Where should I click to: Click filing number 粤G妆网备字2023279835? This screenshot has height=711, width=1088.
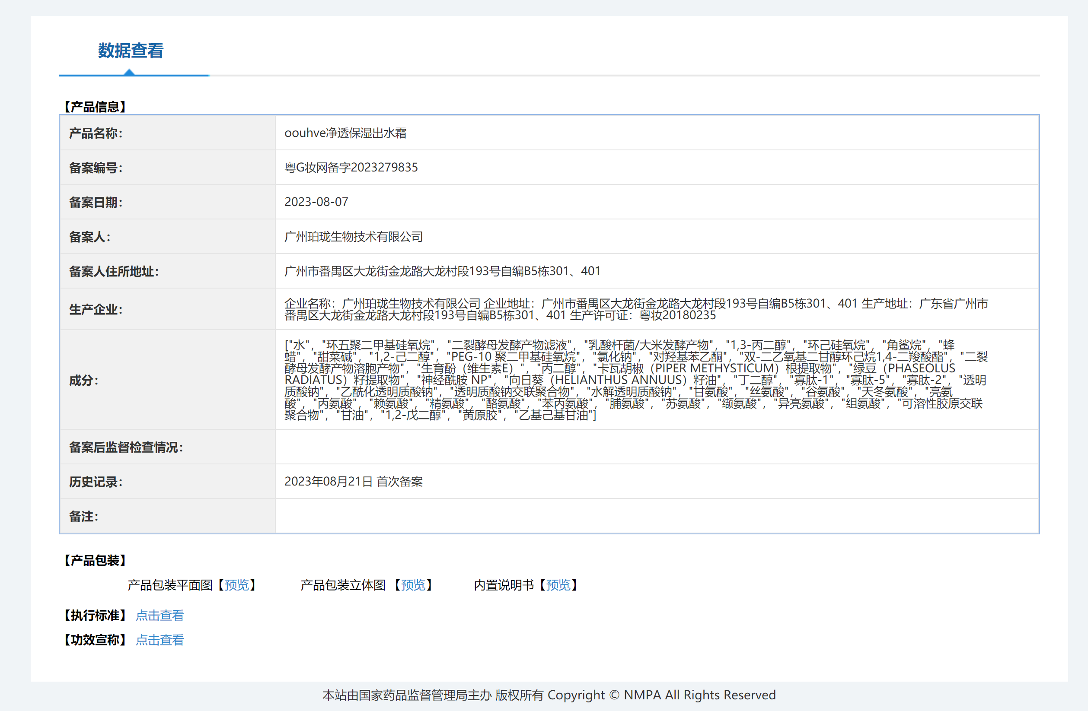tap(351, 167)
